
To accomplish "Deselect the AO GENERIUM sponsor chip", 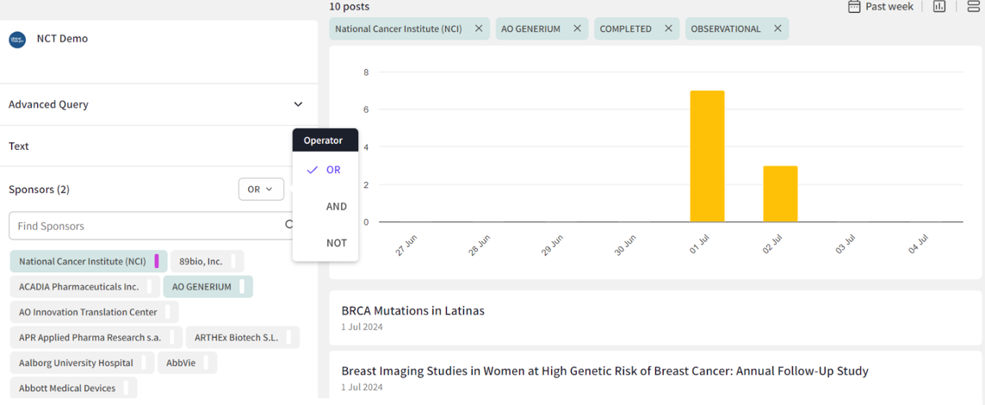I will [x=201, y=287].
